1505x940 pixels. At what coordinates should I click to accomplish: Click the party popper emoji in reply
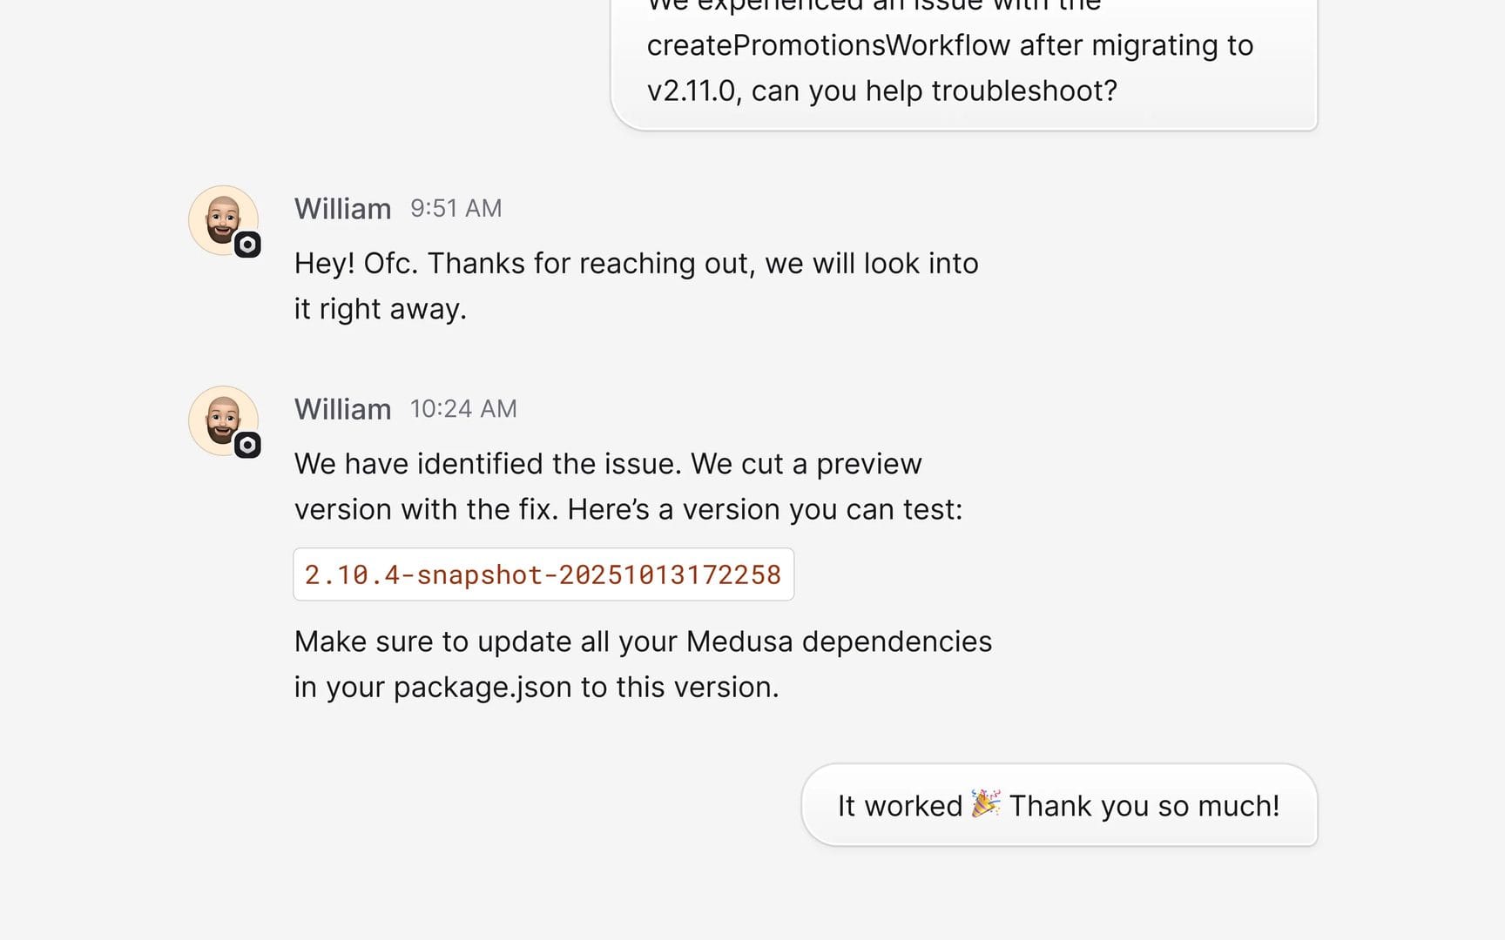click(986, 803)
